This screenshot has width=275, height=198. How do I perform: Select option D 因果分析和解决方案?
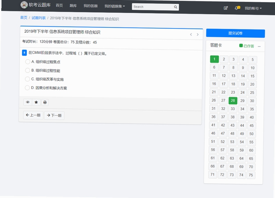(x=27, y=88)
